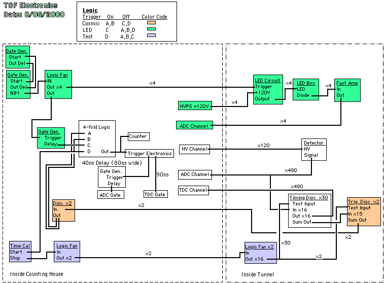Click the 'LED Circuit' block title

pos(267,81)
